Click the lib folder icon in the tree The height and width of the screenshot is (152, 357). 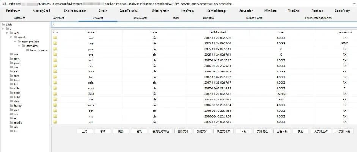point(11,131)
